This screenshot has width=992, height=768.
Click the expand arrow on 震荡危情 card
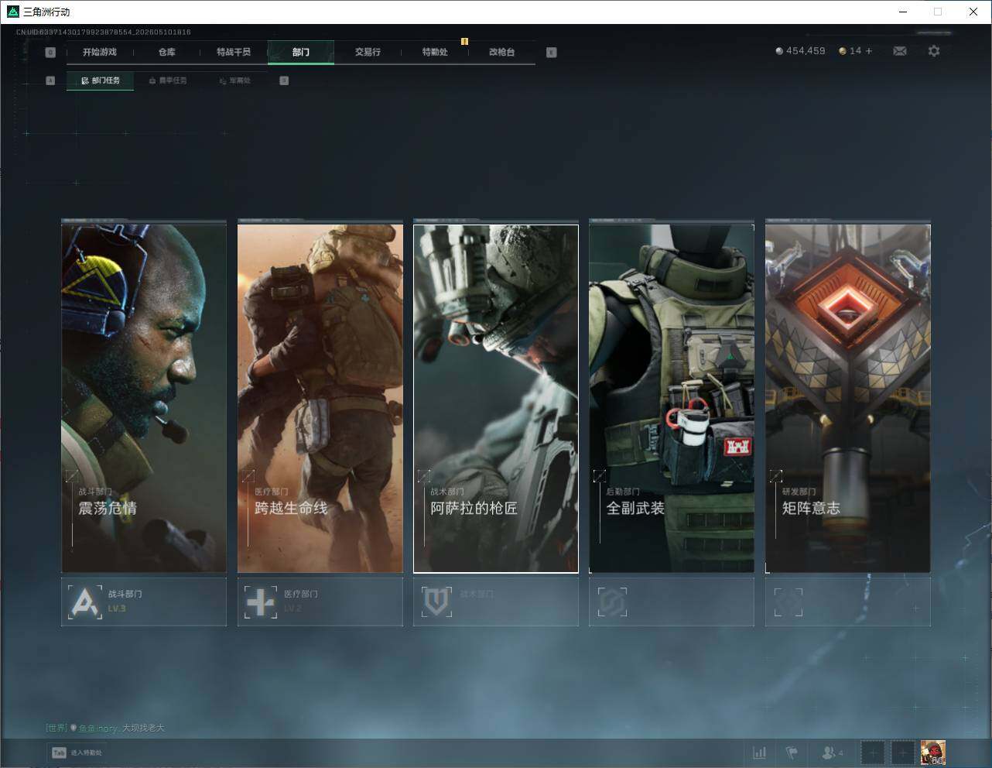point(72,475)
